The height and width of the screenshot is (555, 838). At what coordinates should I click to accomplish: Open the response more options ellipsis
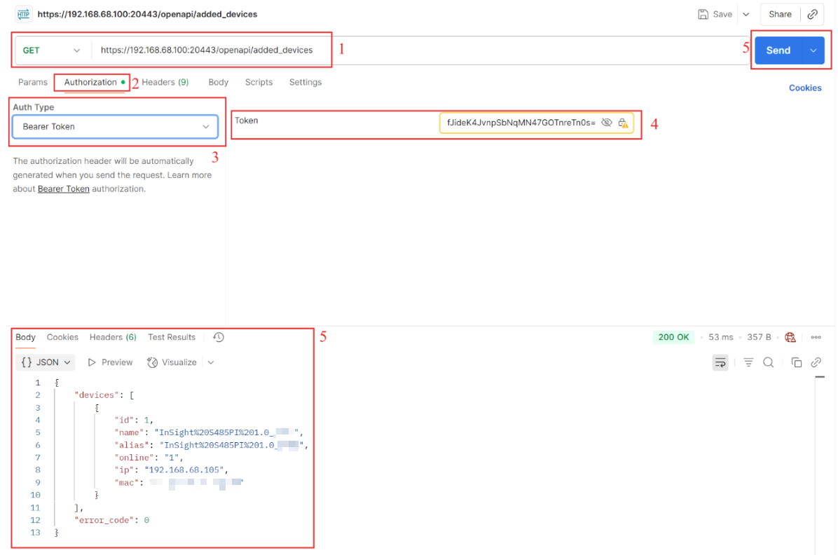pyautogui.click(x=816, y=337)
